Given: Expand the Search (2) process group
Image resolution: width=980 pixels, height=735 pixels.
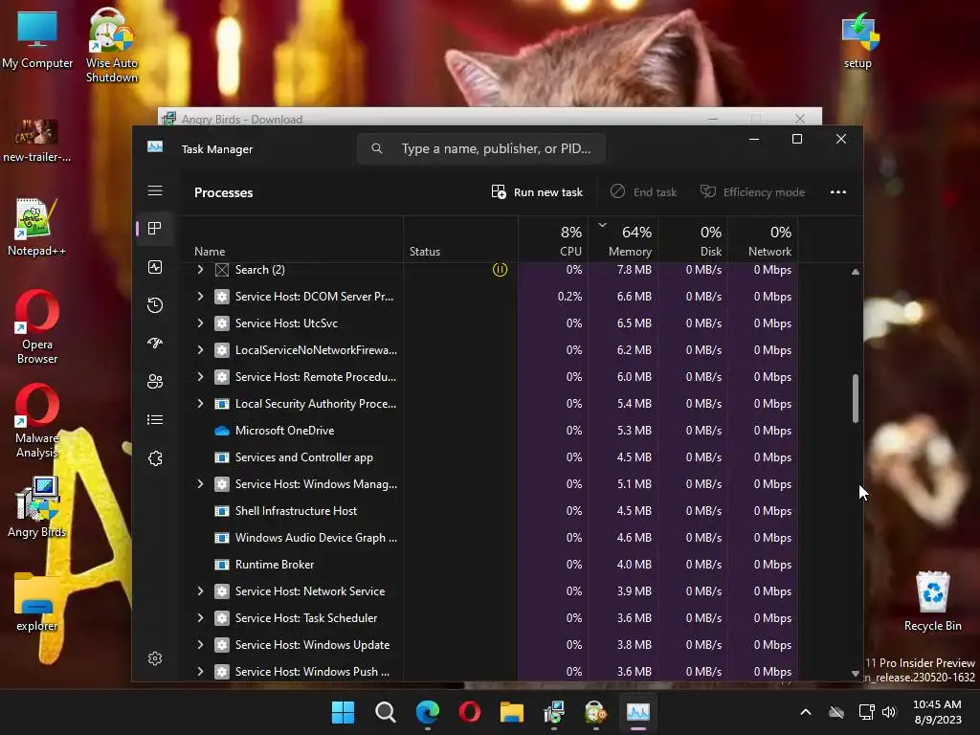Looking at the screenshot, I should (x=200, y=269).
